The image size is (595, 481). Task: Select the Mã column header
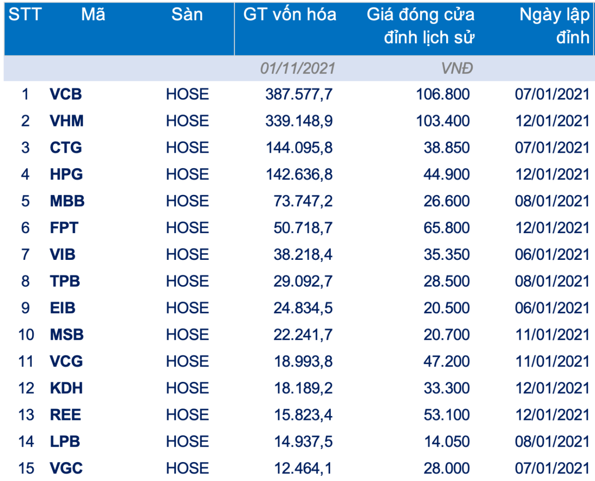(x=93, y=14)
